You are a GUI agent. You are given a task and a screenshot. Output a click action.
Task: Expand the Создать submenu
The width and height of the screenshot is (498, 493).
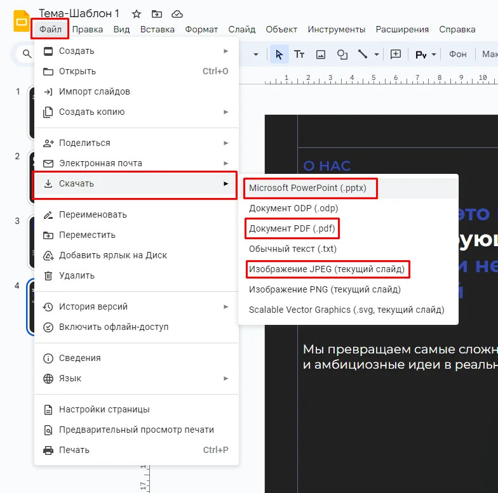[x=136, y=51]
